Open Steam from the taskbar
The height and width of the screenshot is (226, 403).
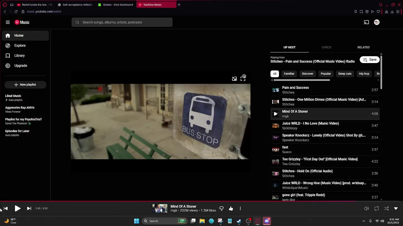tap(239, 221)
